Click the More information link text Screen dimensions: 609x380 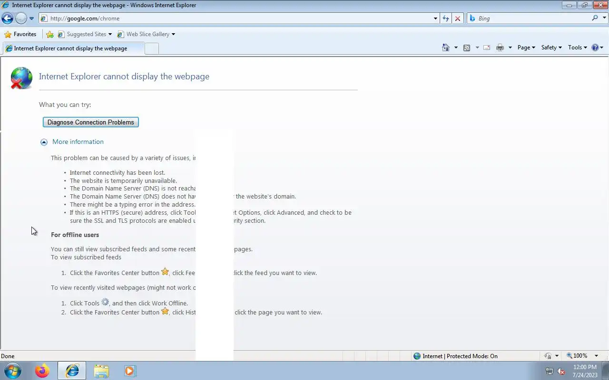point(78,142)
